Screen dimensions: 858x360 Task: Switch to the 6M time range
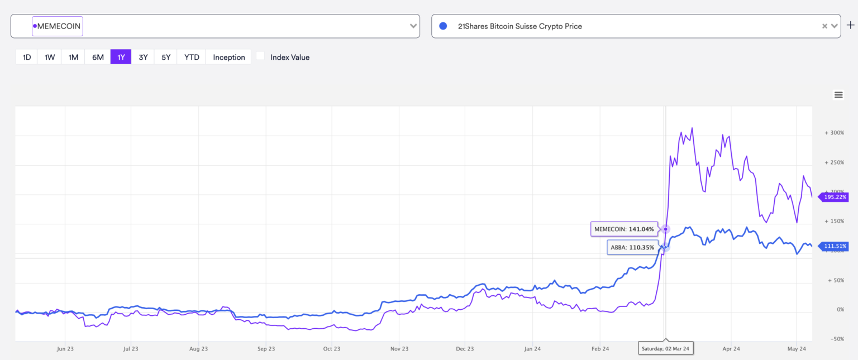click(98, 57)
